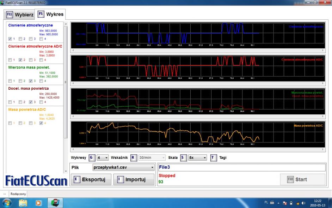
Task: Open the Skala 5x dropdown
Action: coord(198,158)
